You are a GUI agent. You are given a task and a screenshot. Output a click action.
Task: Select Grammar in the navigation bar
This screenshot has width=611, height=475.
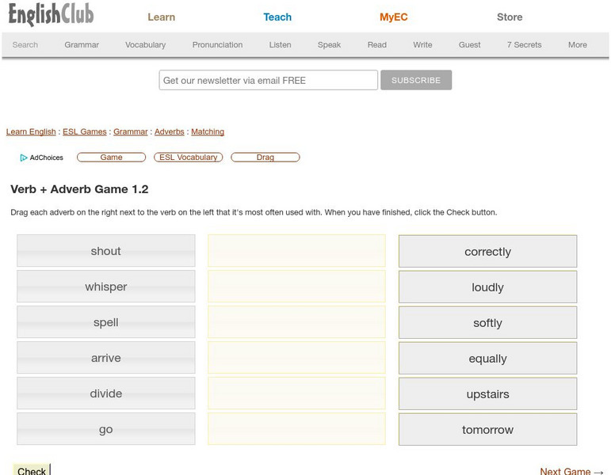(x=82, y=45)
